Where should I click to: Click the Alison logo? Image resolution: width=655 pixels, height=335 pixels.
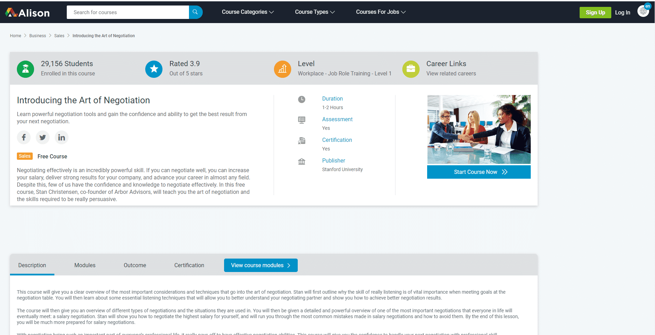28,12
